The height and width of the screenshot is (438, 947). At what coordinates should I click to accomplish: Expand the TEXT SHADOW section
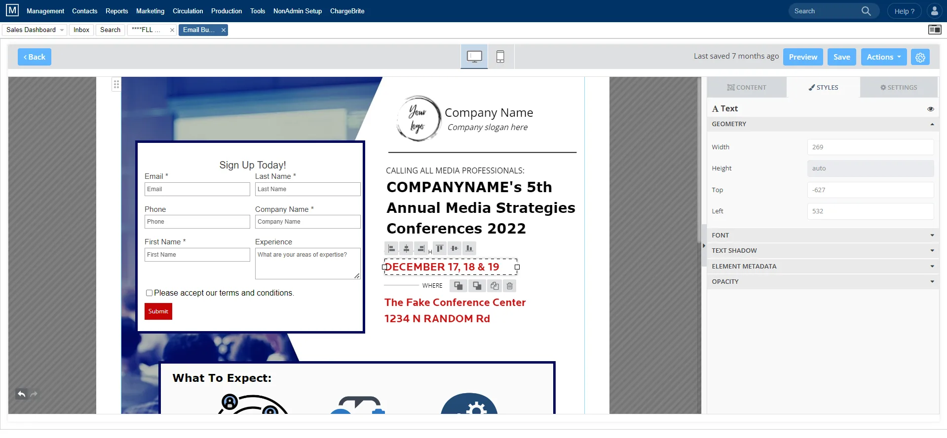(823, 251)
